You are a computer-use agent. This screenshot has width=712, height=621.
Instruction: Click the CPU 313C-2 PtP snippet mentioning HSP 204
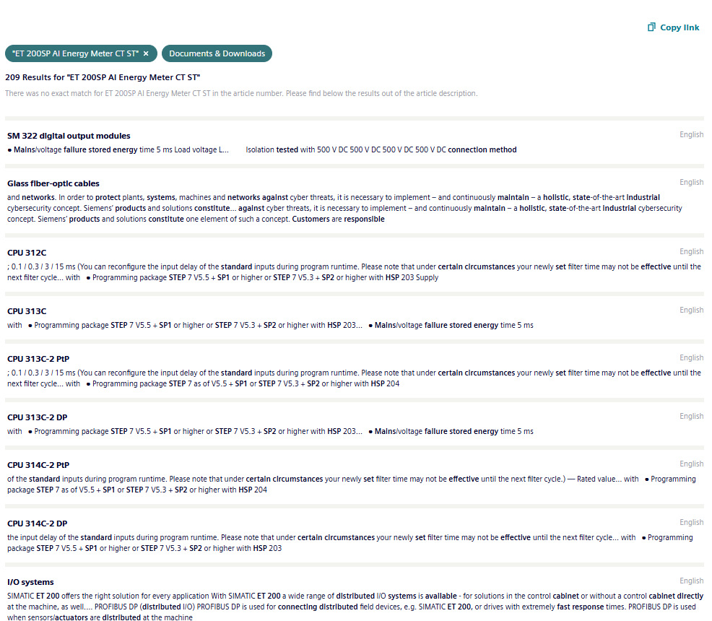point(354,378)
